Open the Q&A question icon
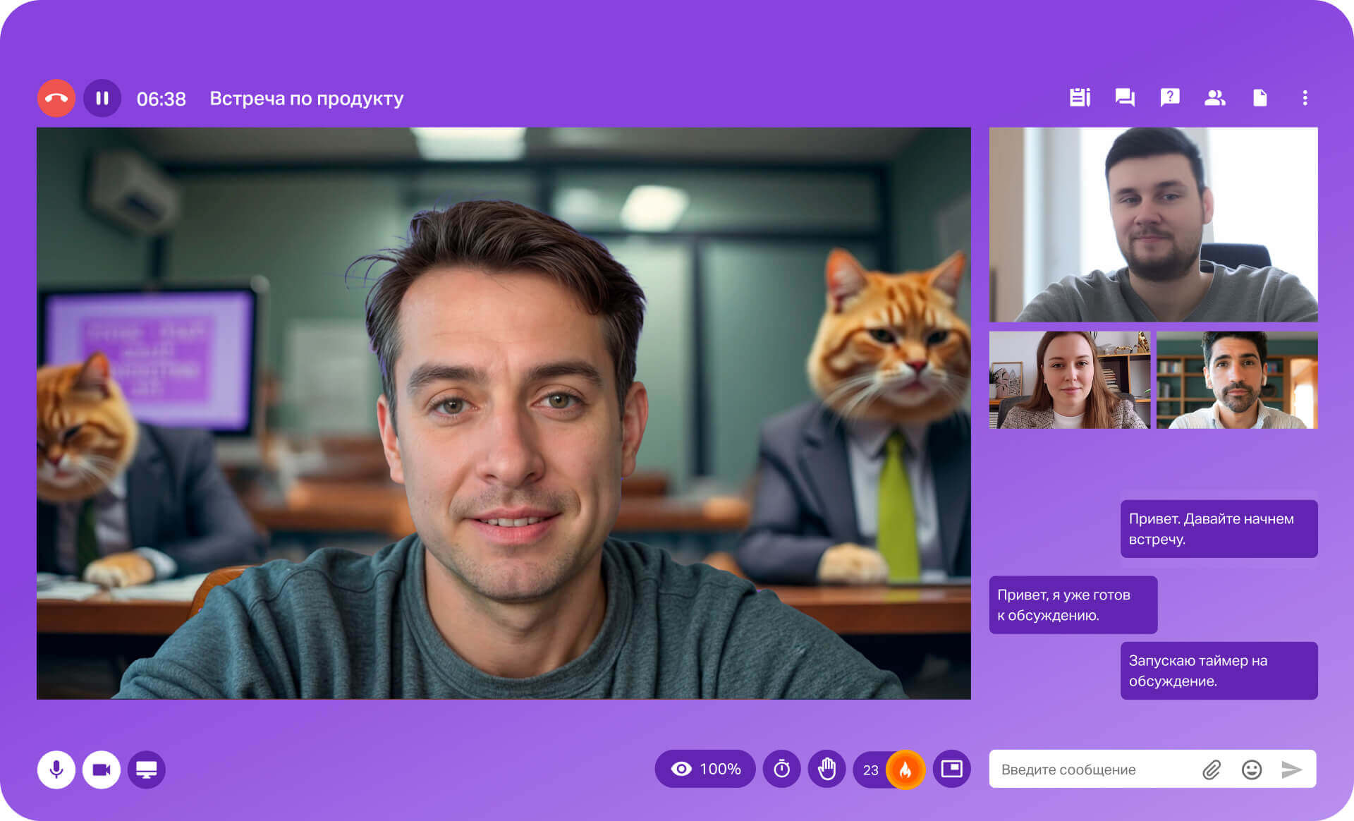The width and height of the screenshot is (1354, 821). [x=1170, y=98]
